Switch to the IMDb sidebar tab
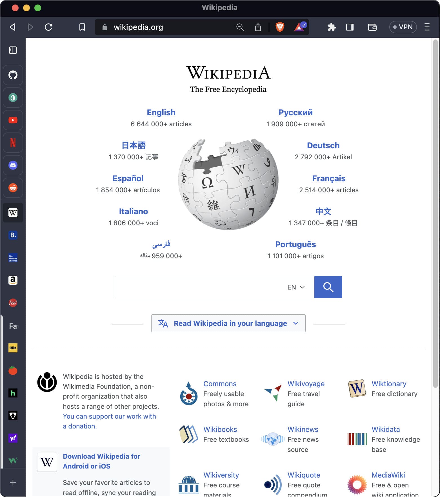The height and width of the screenshot is (497, 440). 13,348
